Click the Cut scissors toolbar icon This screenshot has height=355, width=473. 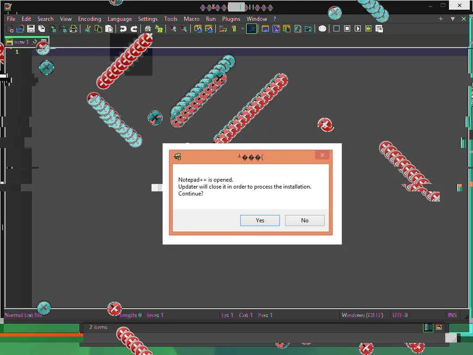point(88,29)
